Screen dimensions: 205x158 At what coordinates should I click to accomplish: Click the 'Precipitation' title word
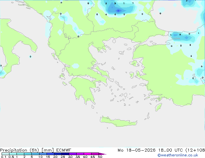14,150
